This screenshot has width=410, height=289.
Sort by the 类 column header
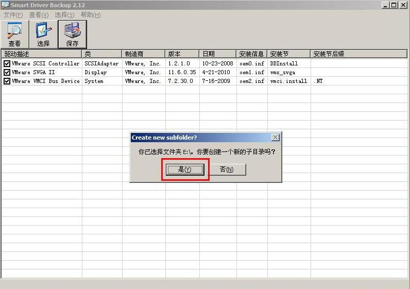(x=102, y=54)
